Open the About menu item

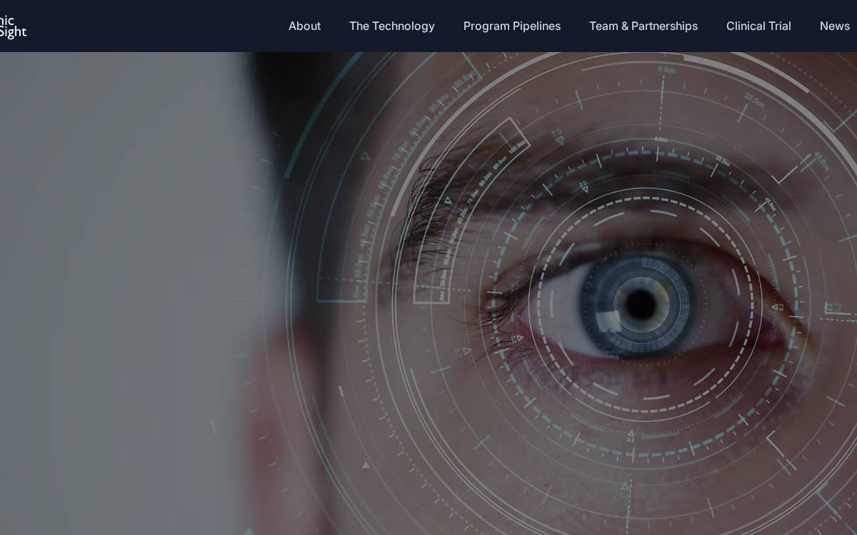tap(304, 26)
